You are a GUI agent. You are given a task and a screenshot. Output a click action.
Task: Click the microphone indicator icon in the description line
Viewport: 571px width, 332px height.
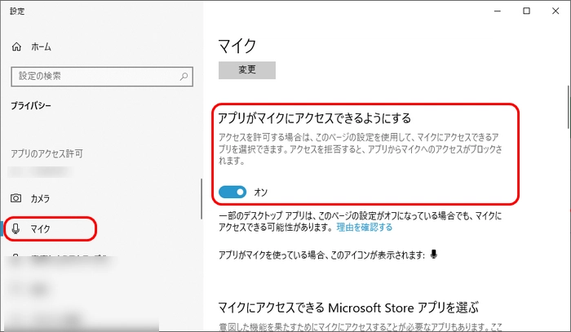pos(433,255)
